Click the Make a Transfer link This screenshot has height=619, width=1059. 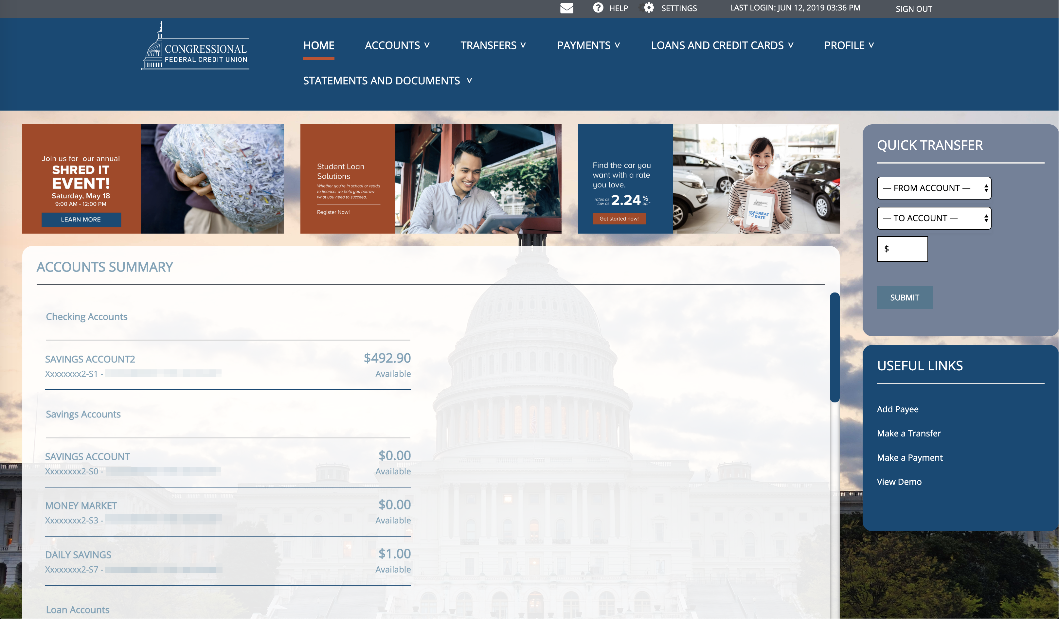pos(908,433)
